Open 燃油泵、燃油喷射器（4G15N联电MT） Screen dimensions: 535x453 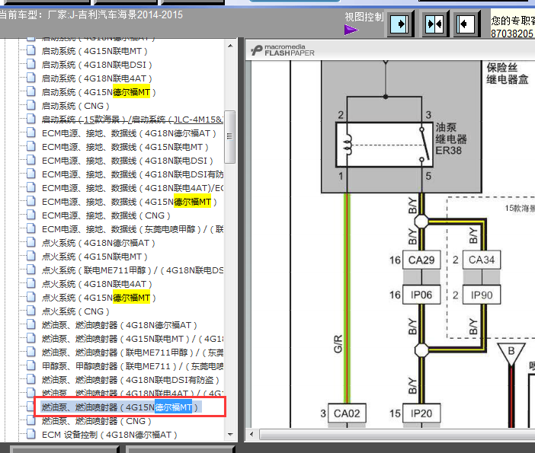coord(132,339)
